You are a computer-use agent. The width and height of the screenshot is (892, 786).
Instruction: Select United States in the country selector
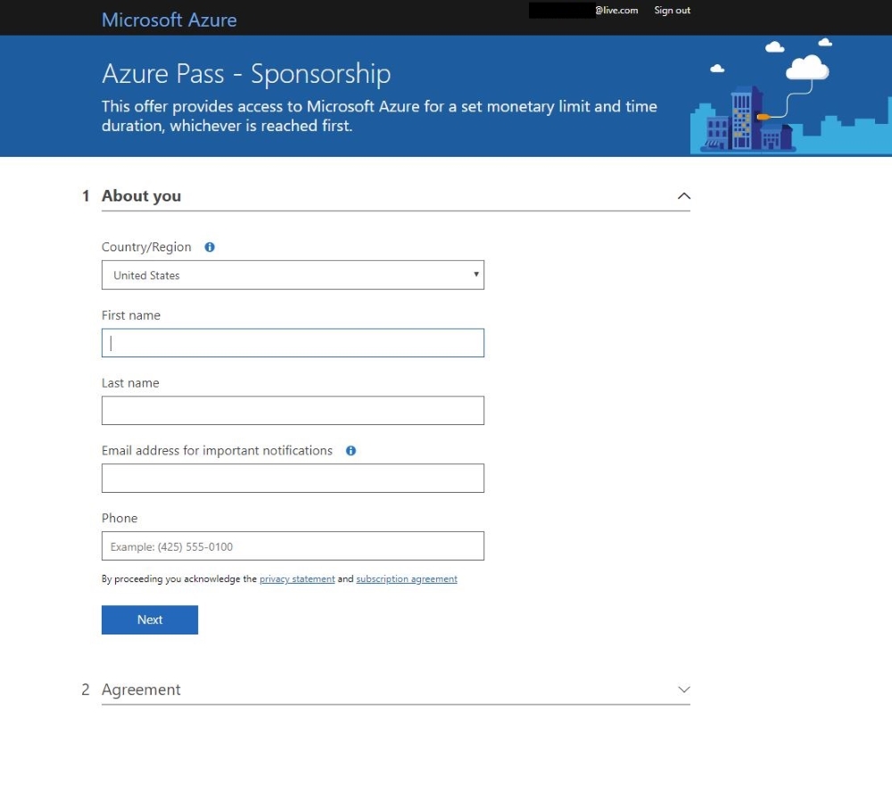point(293,274)
